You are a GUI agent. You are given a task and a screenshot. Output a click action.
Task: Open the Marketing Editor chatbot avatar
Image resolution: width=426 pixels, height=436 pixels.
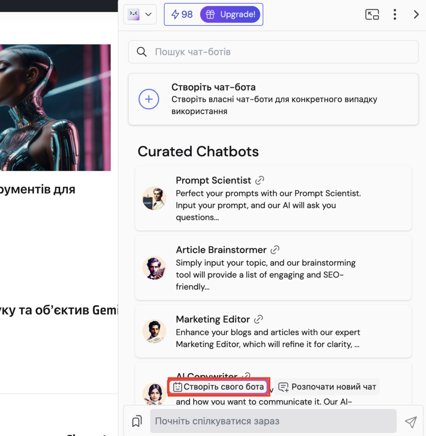click(x=154, y=331)
